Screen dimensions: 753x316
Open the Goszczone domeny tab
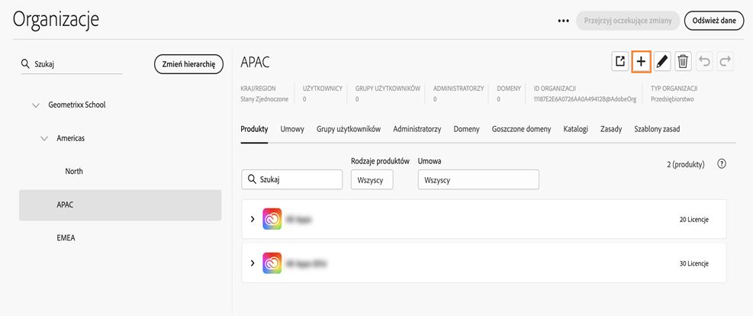click(522, 129)
